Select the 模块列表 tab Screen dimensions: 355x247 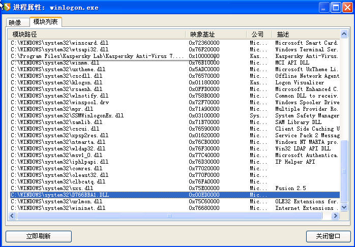[45, 22]
